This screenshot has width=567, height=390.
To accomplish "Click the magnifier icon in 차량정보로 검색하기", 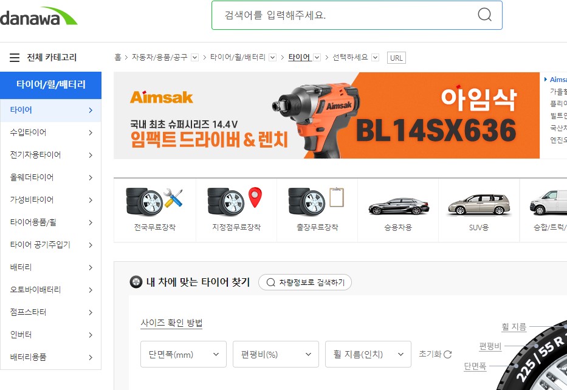I will tap(270, 282).
